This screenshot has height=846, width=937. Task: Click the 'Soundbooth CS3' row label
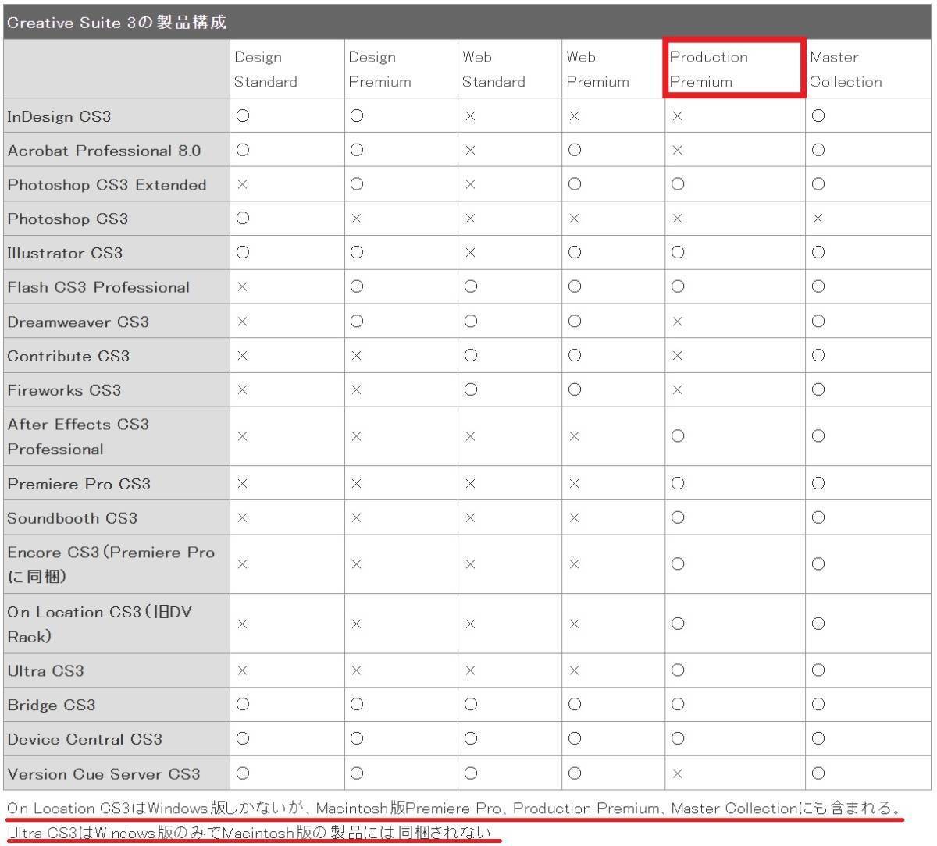pyautogui.click(x=72, y=518)
